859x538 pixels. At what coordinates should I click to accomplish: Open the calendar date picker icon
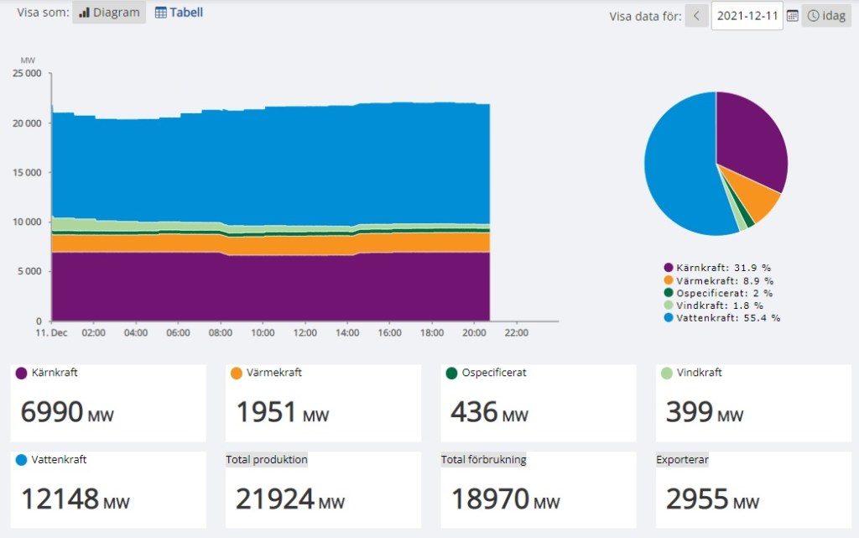pos(792,16)
